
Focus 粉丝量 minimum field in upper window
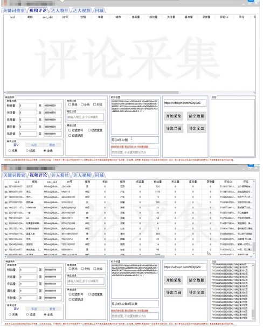pos(28,106)
